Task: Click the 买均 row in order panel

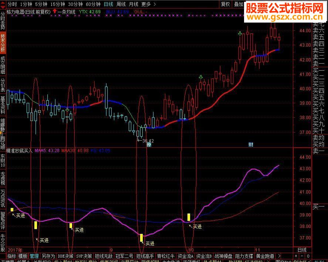Action: coord(318,144)
